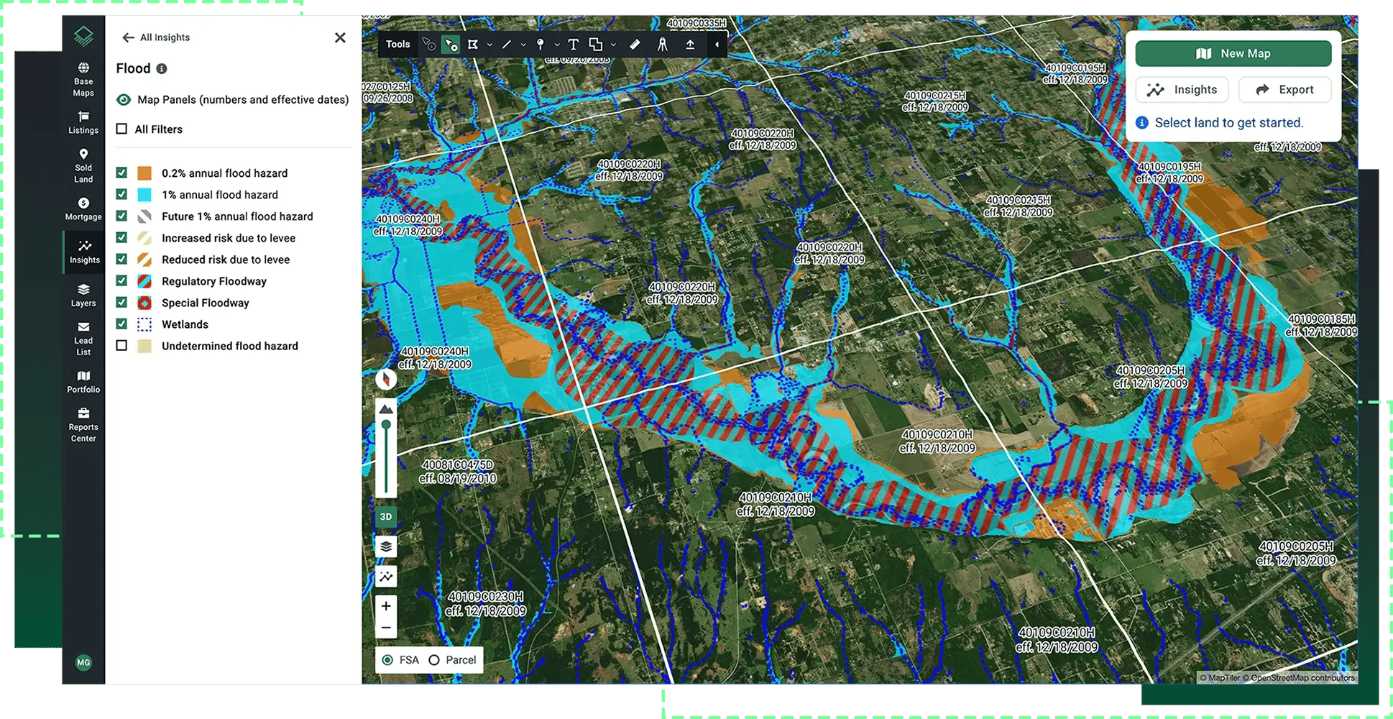
Task: Select the Parcel radio option
Action: (x=434, y=660)
